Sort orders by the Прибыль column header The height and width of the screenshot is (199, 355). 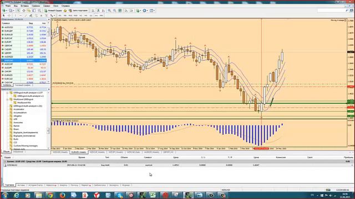coord(348,157)
